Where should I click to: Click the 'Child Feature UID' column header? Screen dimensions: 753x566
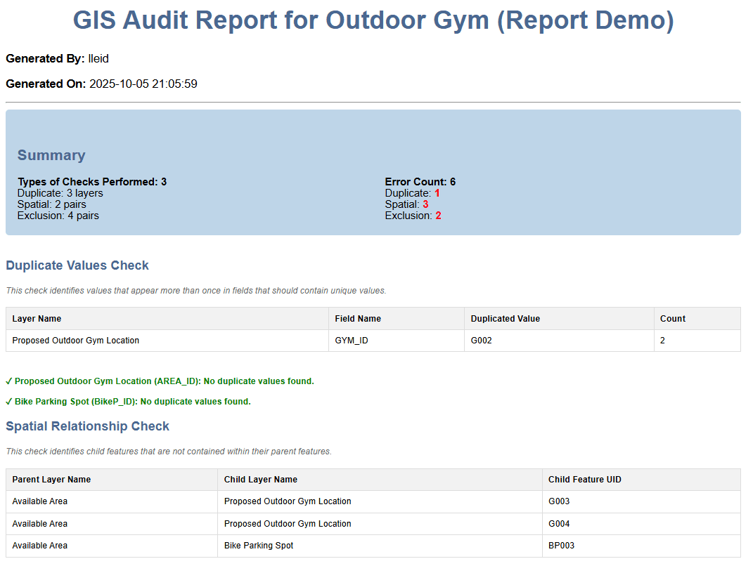click(x=642, y=480)
